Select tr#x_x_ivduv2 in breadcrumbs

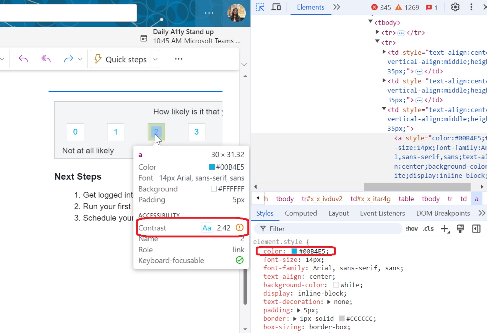coord(322,199)
